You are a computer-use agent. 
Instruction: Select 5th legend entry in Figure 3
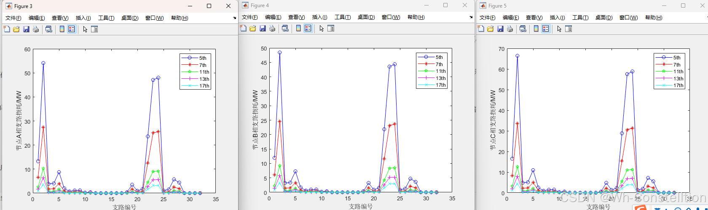[x=195, y=58]
